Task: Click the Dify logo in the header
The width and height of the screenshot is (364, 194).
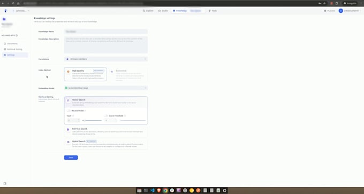Action: (x=5, y=11)
